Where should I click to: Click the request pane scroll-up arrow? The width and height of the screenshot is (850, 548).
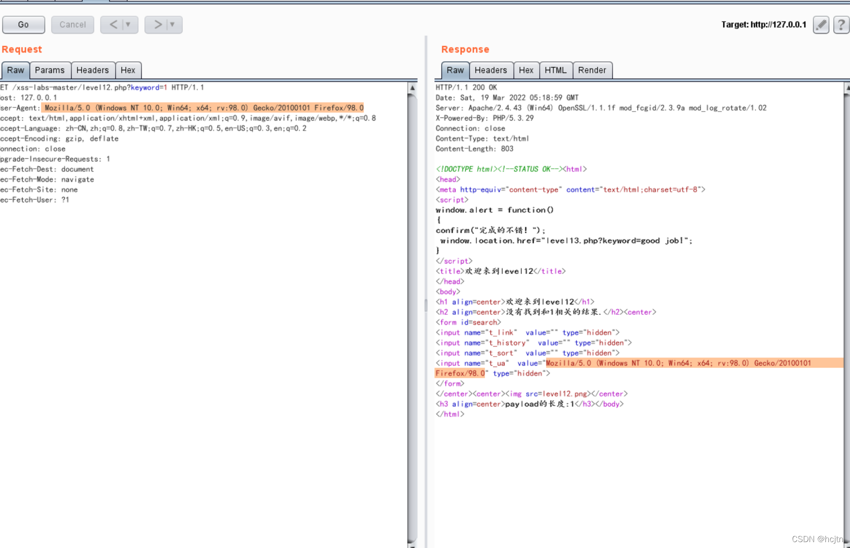click(412, 88)
